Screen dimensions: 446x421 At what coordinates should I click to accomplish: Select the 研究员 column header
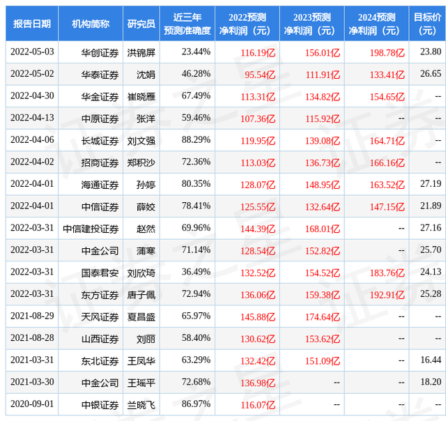[141, 24]
